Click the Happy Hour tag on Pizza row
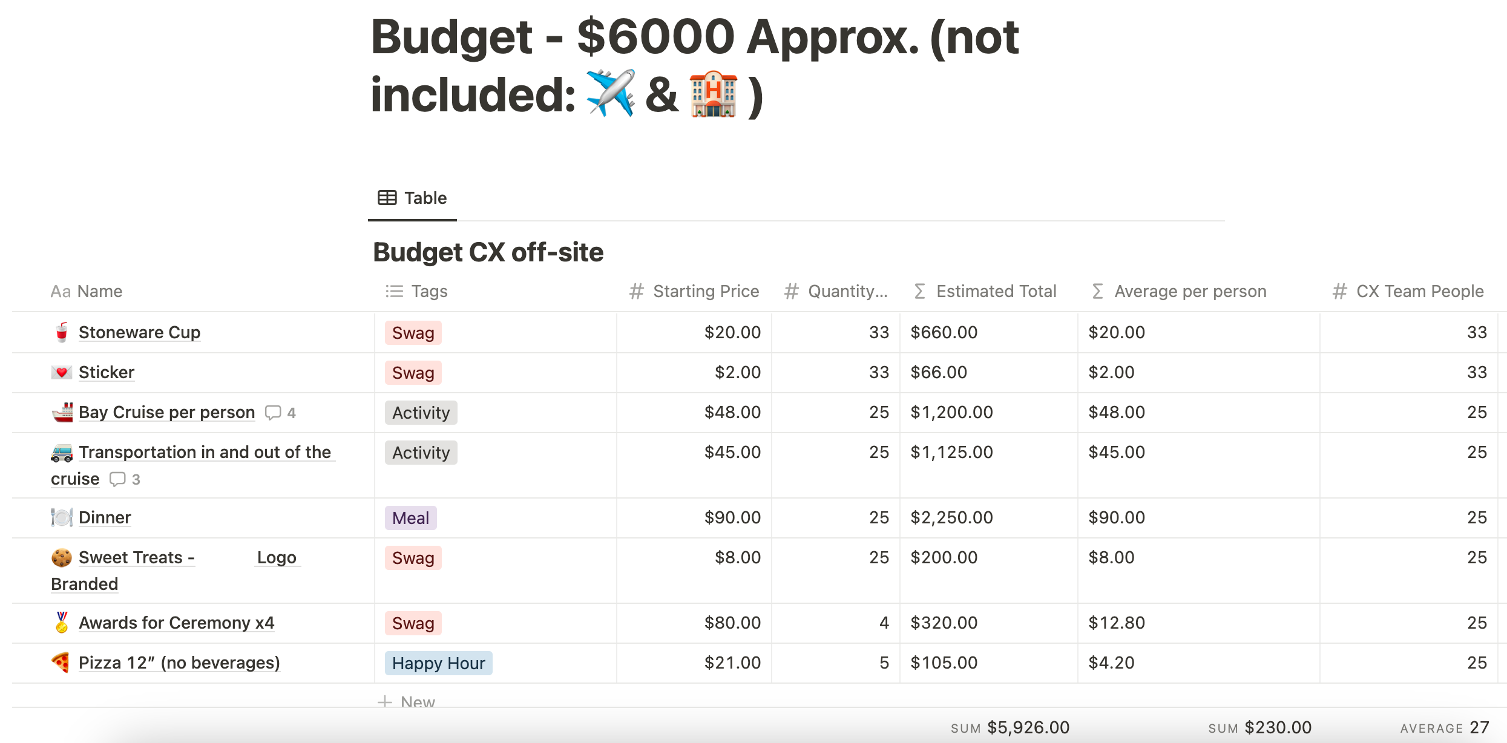 point(438,663)
